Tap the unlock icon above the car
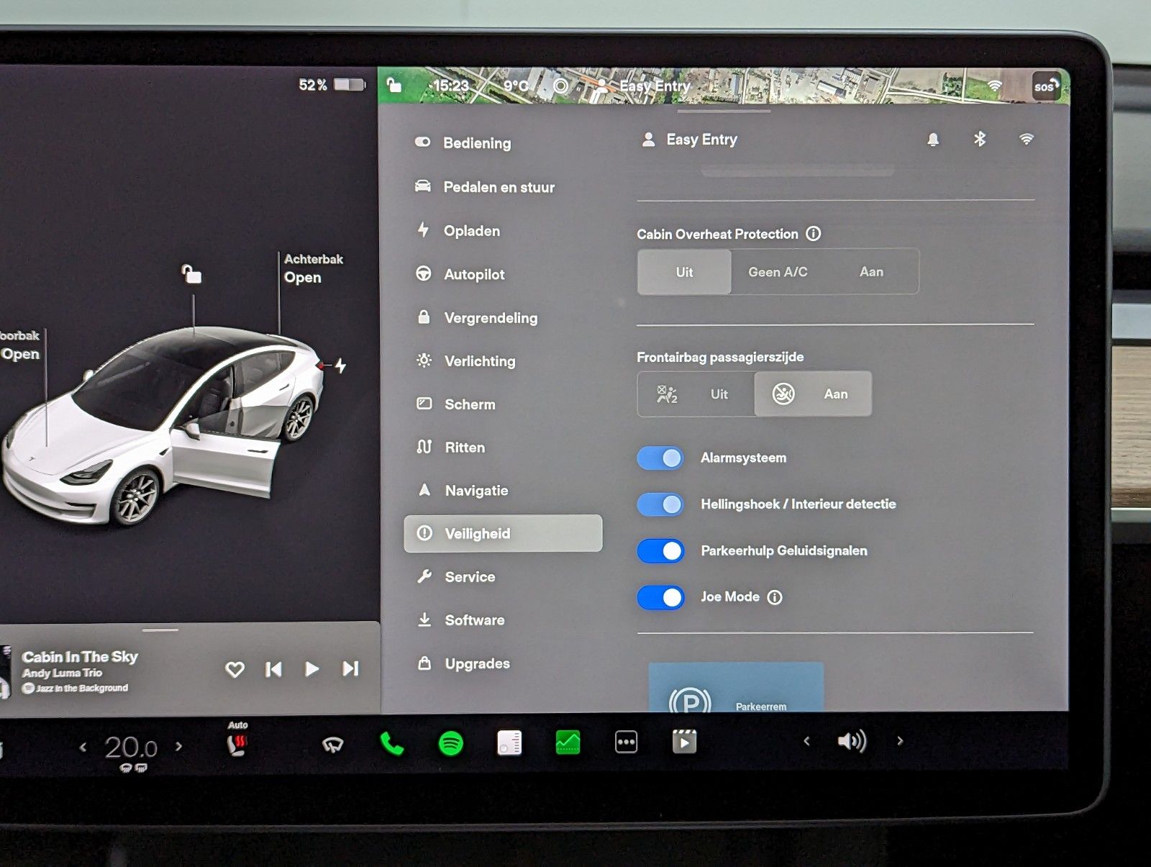 191,274
